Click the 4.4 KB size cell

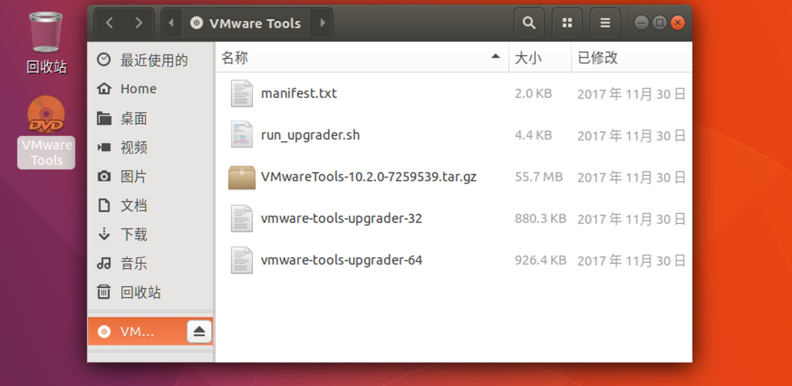coord(533,135)
